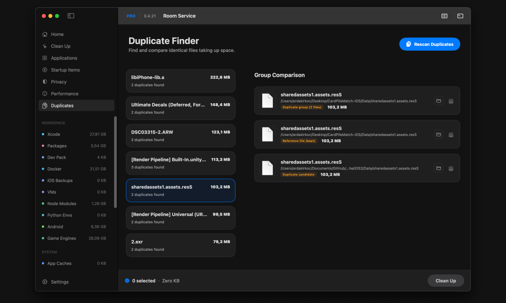The height and width of the screenshot is (303, 506).
Task: Open the terminal icon in title bar
Action: [x=460, y=16]
